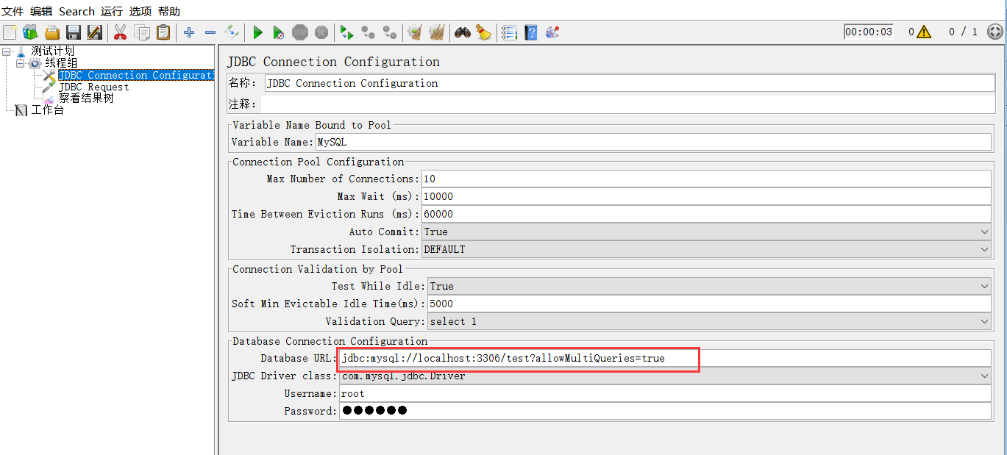Click the Cut scissors icon
1007x455 pixels.
tap(120, 32)
